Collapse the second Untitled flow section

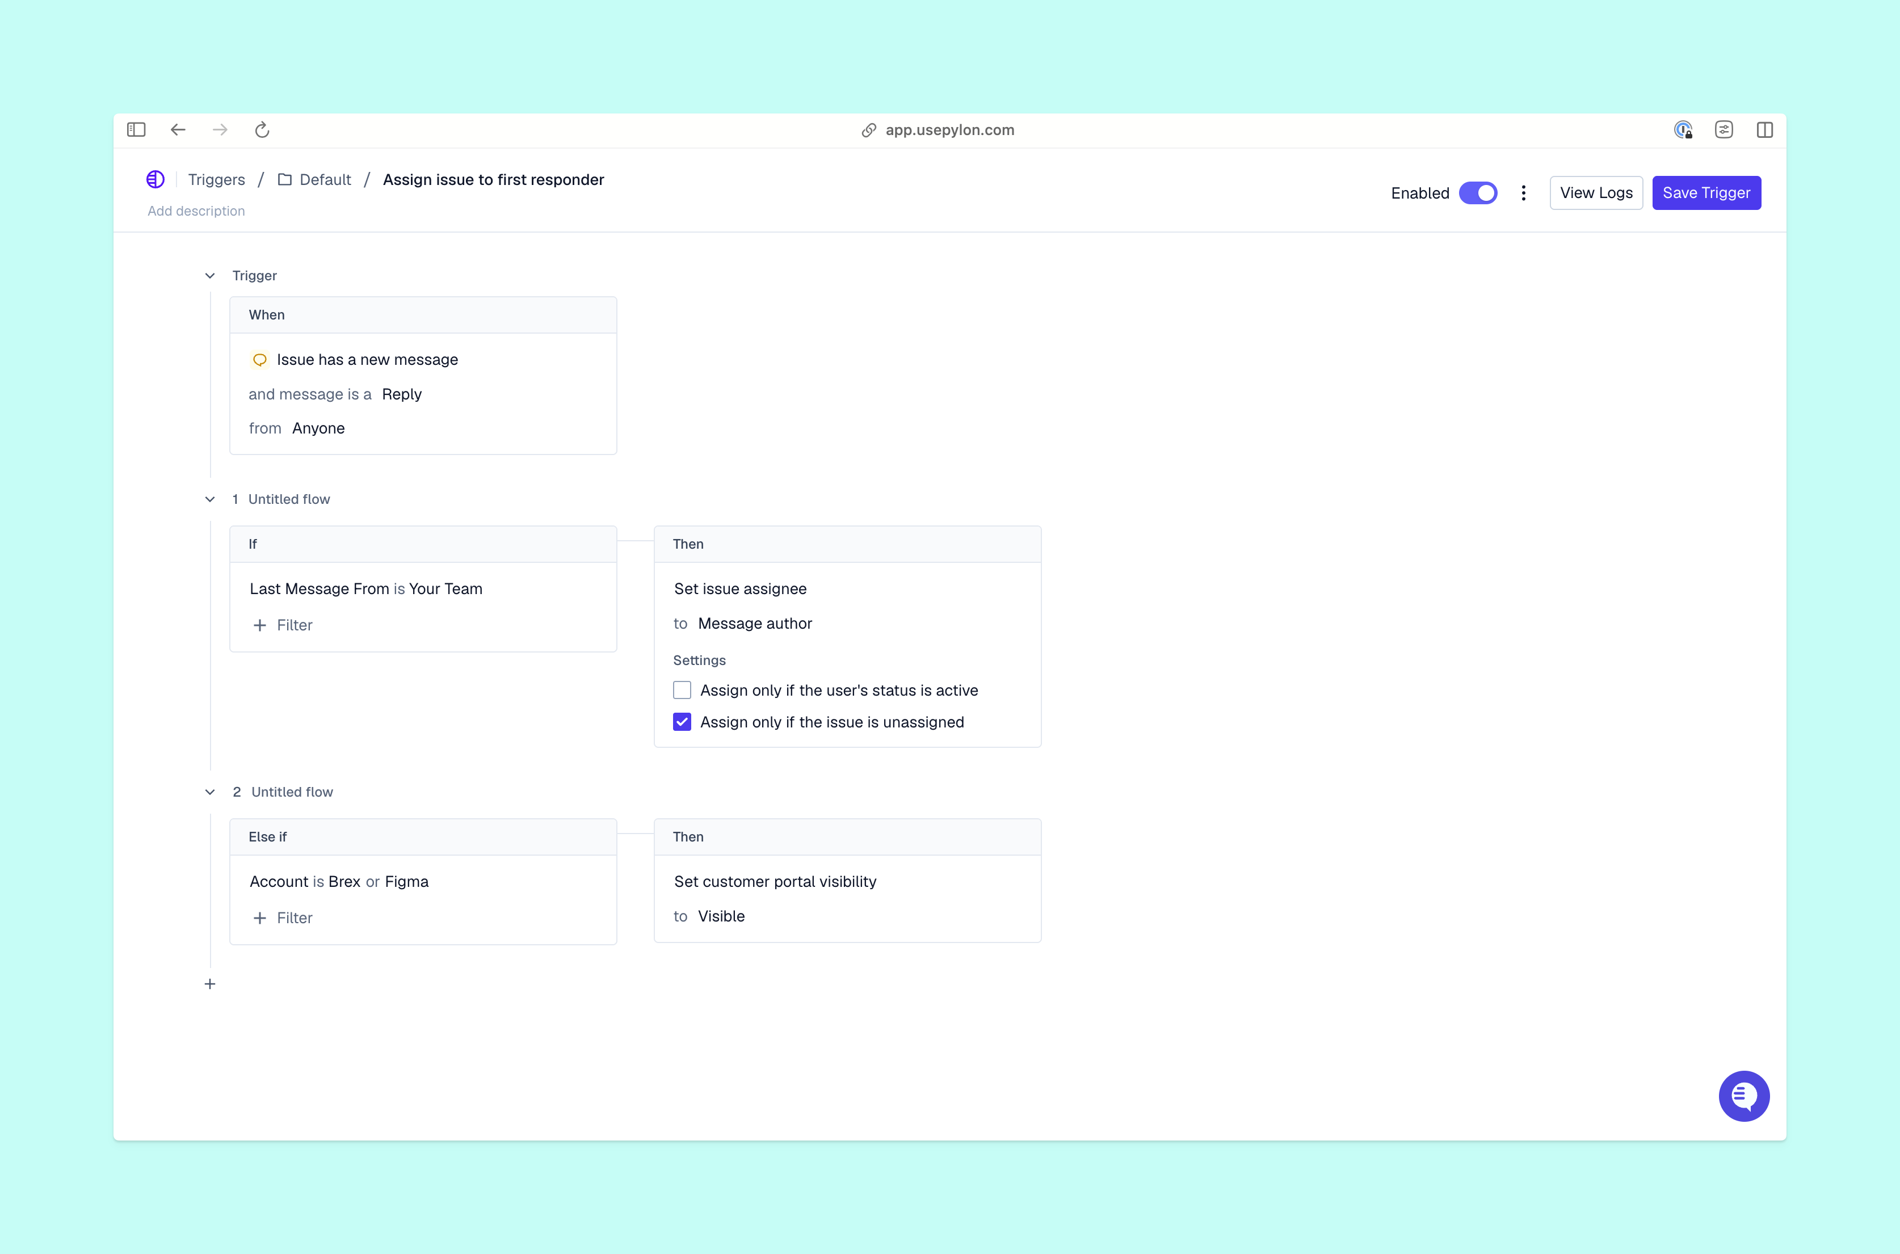tap(209, 792)
